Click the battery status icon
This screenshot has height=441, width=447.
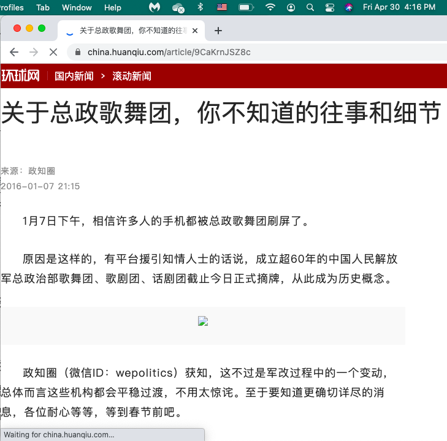tap(246, 7)
